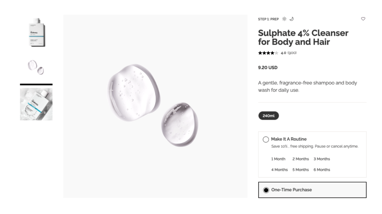Choose the 5 Months frequency

click(301, 170)
